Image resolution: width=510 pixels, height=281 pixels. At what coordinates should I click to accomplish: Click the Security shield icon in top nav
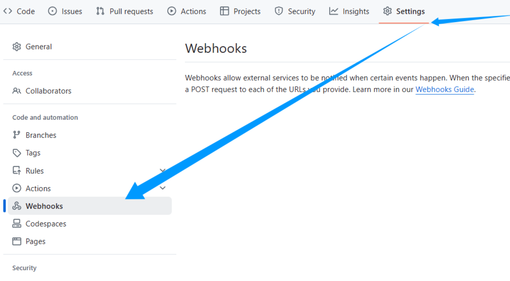(278, 11)
